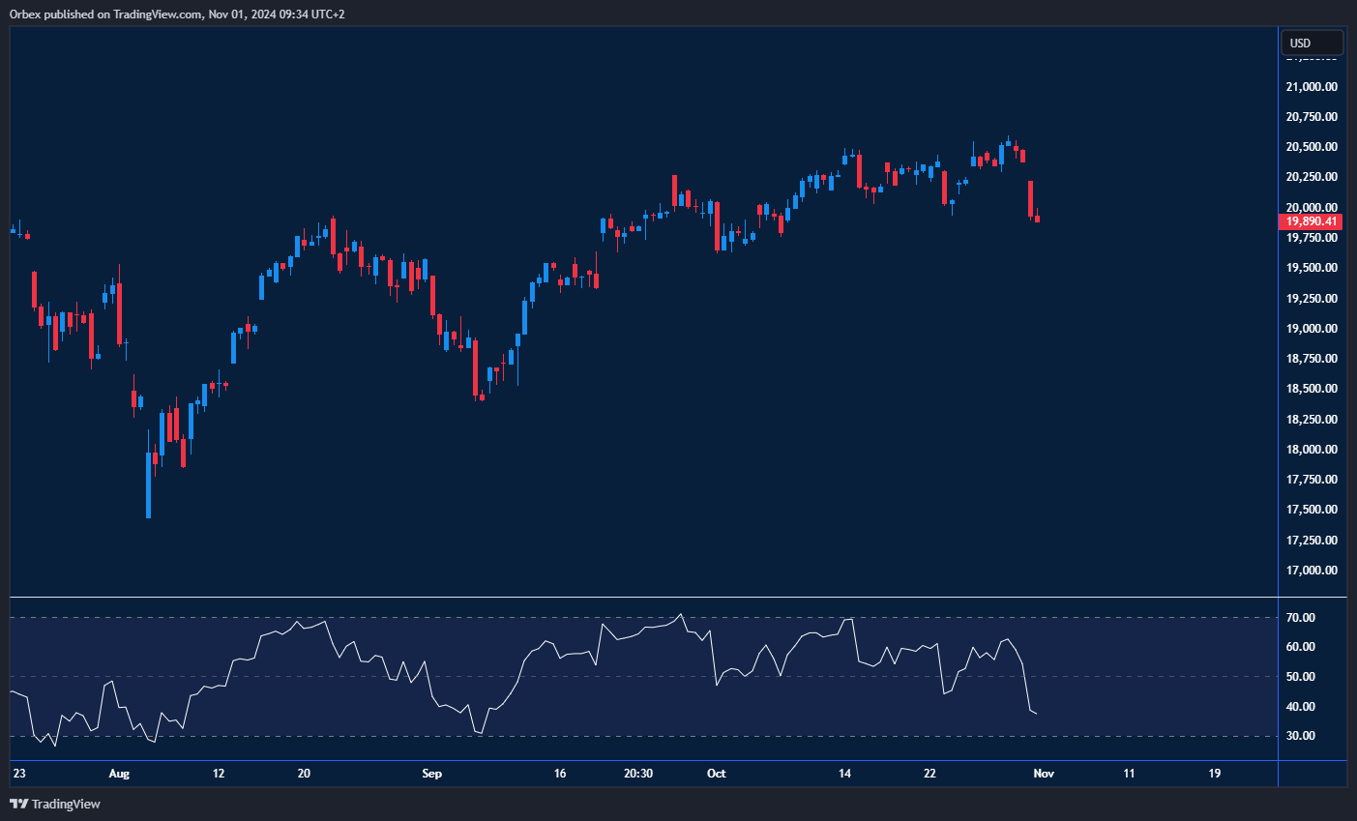Viewport: 1357px width, 821px height.
Task: Open the USD price scale dropdown
Action: (x=1312, y=42)
